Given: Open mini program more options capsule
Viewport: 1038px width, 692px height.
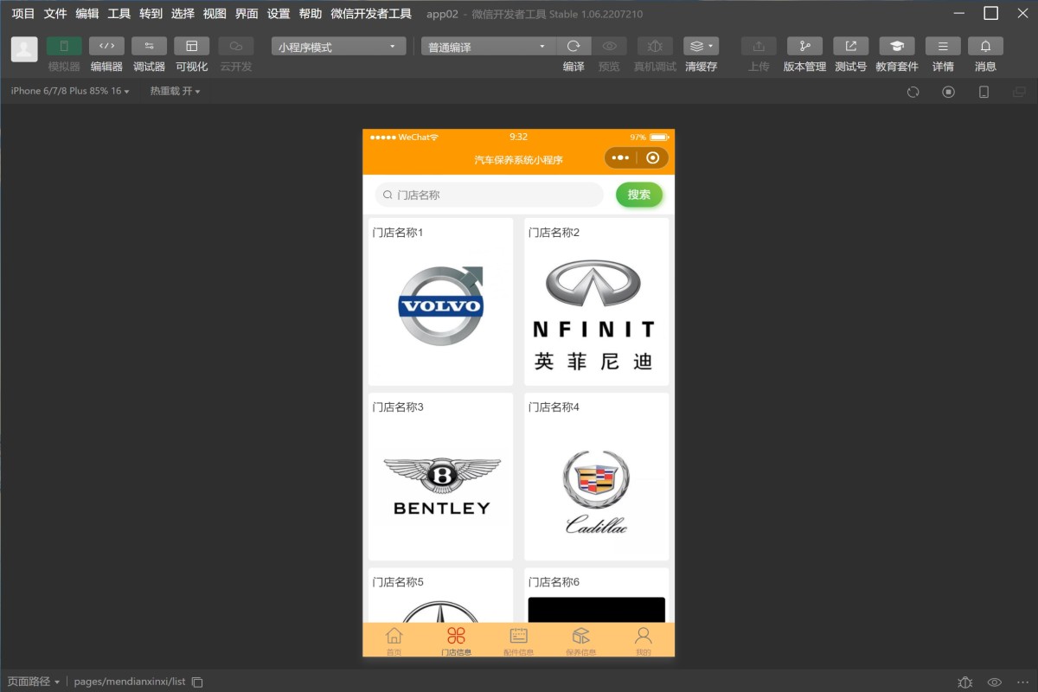Looking at the screenshot, I should [x=620, y=158].
